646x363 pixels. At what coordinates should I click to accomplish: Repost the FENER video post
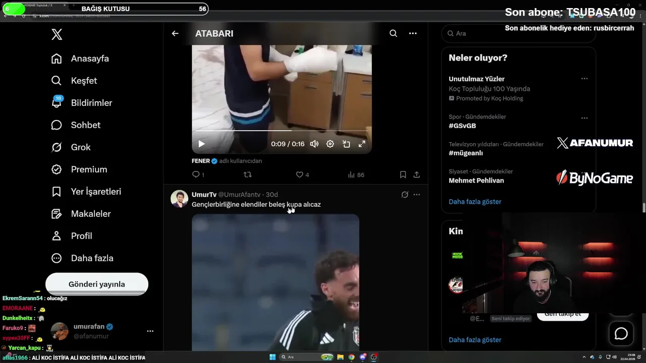tap(247, 174)
